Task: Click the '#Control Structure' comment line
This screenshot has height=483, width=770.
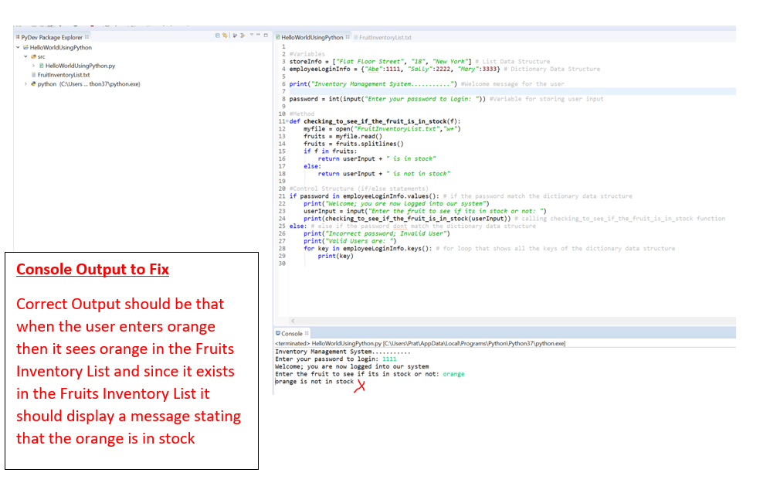Action: pyautogui.click(x=358, y=189)
